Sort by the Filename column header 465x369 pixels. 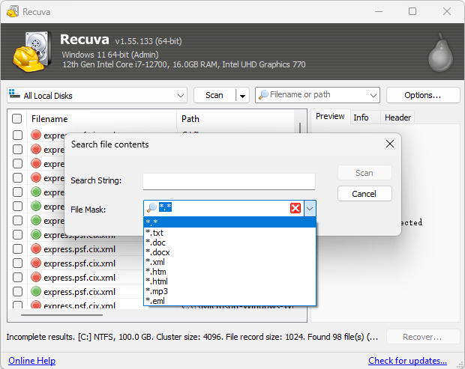click(x=102, y=119)
